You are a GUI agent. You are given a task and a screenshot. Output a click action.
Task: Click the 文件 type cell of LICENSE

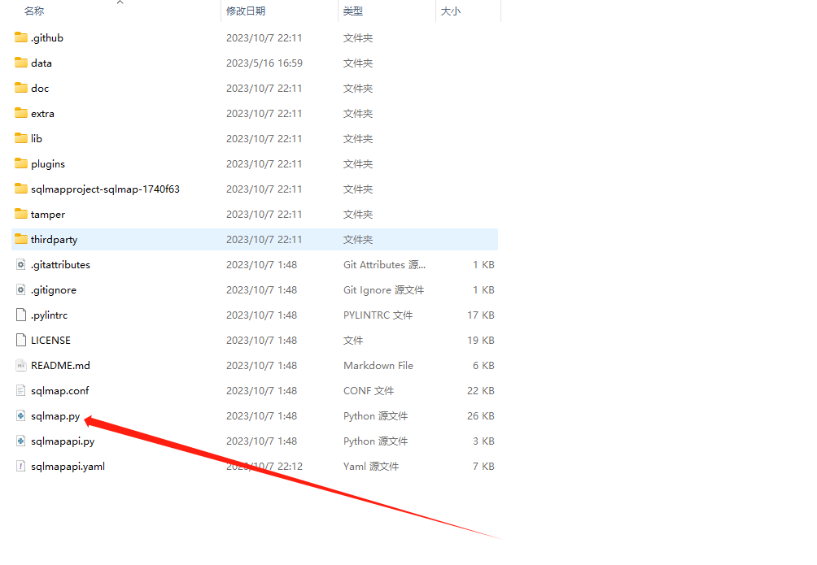pyautogui.click(x=353, y=340)
